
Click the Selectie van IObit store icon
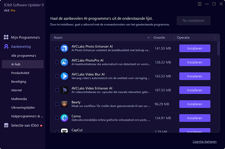6,125
